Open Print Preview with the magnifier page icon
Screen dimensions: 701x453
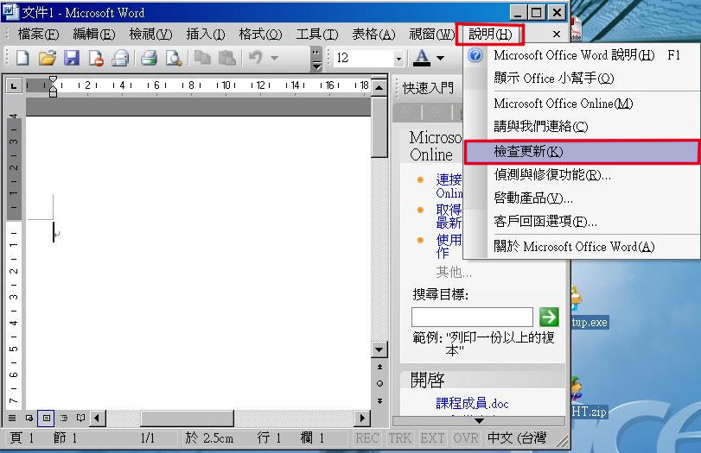pyautogui.click(x=174, y=58)
